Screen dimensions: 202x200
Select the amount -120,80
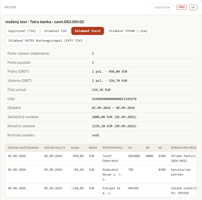pos(77,188)
